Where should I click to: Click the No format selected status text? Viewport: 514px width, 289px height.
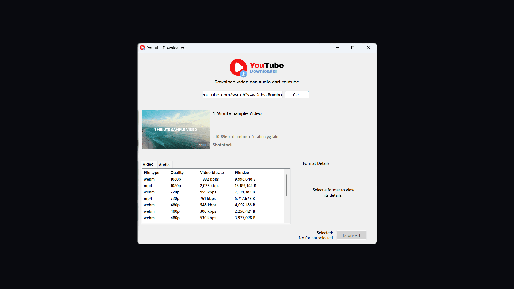(316, 238)
